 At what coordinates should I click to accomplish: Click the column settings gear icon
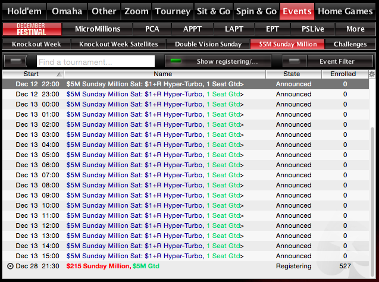372,74
